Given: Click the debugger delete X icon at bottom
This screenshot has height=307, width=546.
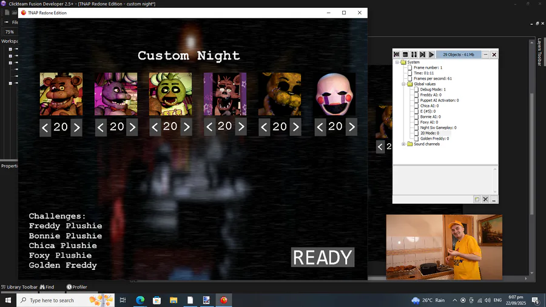Looking at the screenshot, I should pos(485,200).
